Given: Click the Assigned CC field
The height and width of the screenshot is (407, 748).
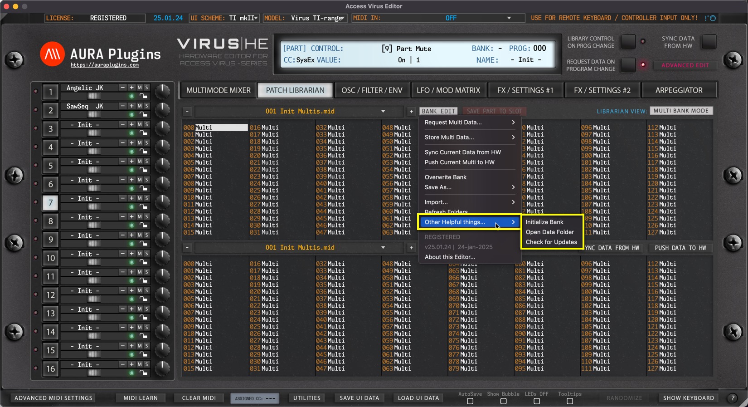Looking at the screenshot, I should point(255,398).
